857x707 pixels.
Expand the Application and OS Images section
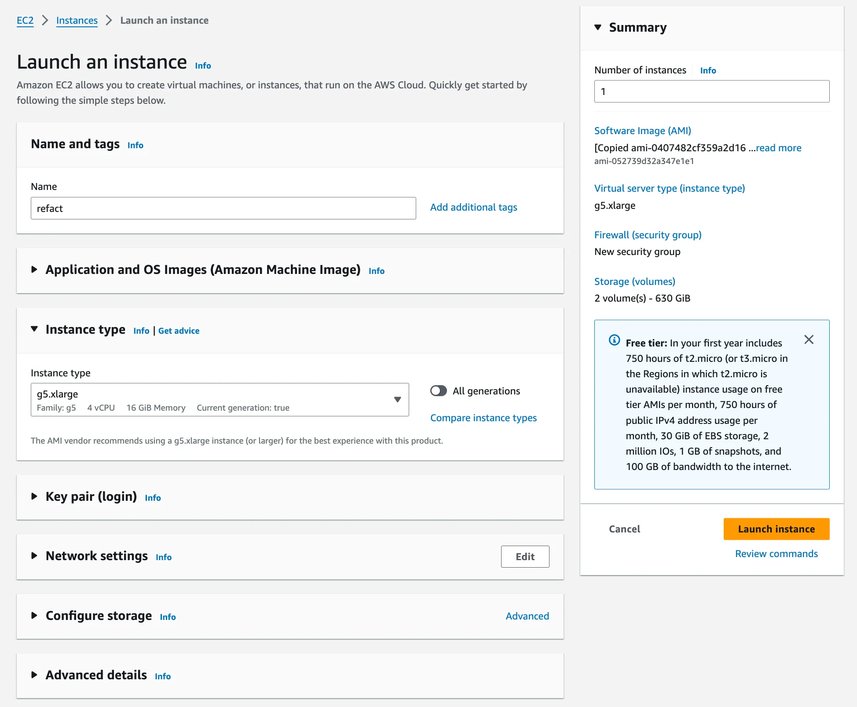click(34, 270)
